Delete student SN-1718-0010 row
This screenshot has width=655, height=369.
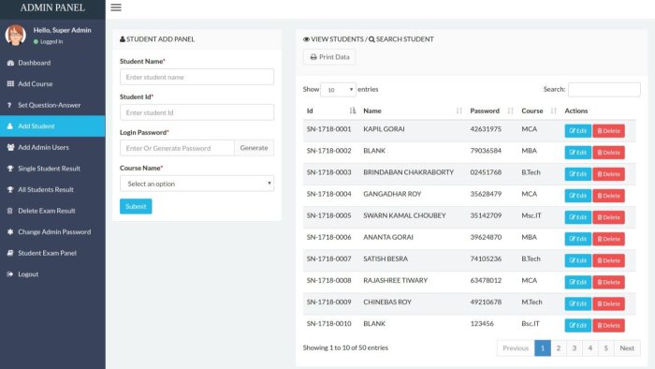tap(608, 326)
